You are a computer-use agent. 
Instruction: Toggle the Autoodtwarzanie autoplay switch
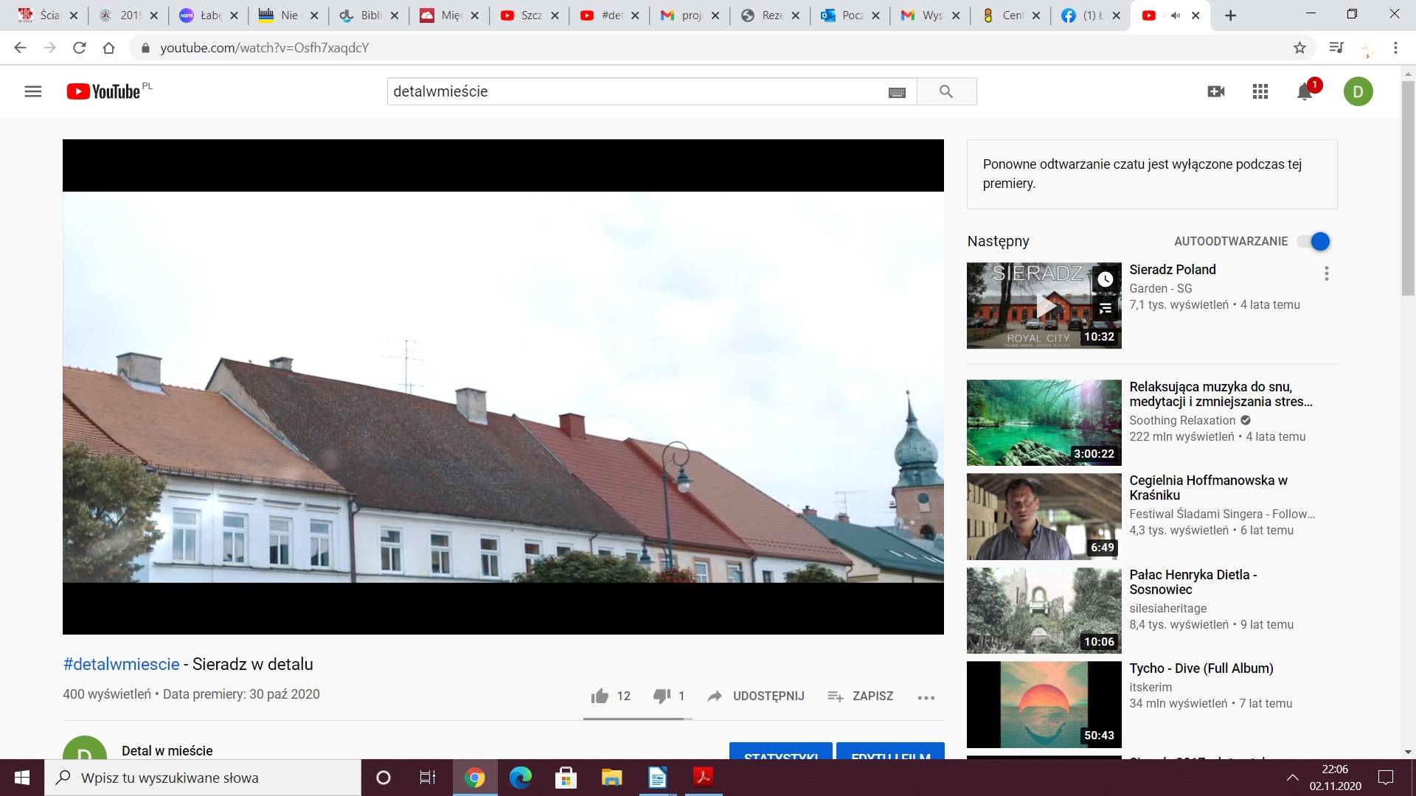[1314, 241]
